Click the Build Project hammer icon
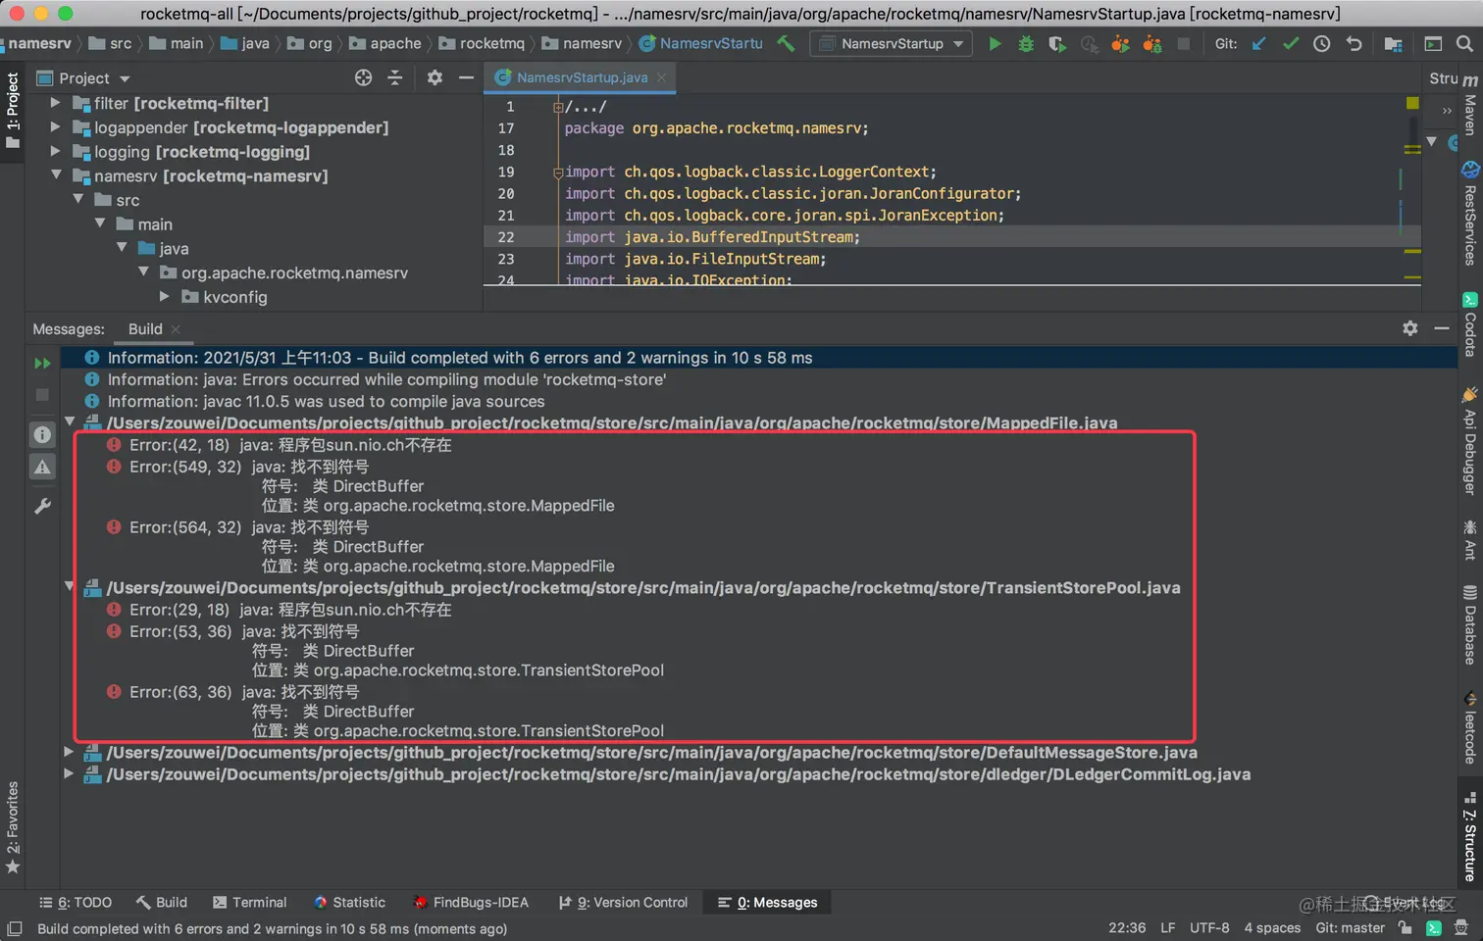Screen dimensions: 1483x941 786,43
